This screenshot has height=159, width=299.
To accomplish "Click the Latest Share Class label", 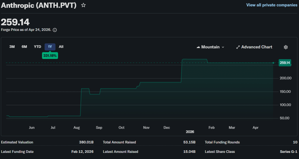I will (220, 152).
